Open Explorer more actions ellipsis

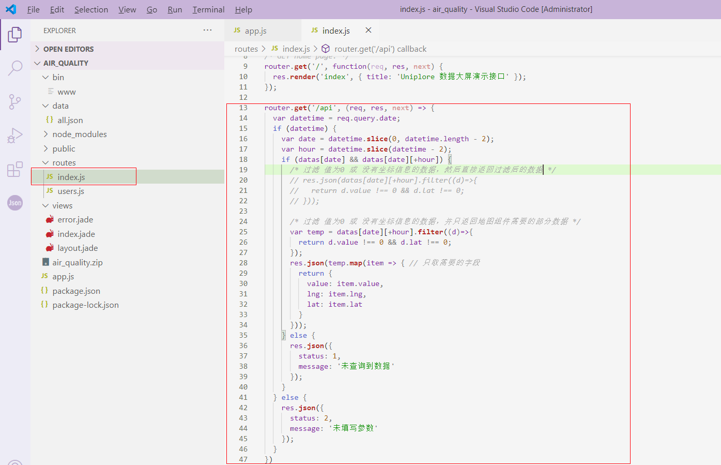208,30
